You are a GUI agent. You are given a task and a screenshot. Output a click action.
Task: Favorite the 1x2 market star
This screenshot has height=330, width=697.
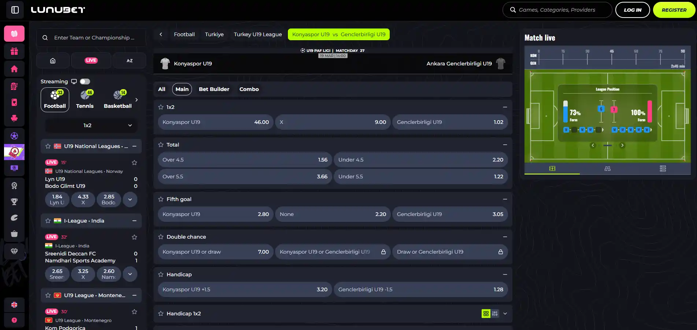point(161,107)
